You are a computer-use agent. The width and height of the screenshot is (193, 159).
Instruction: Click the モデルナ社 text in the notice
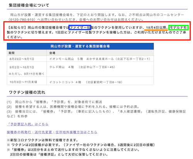coord(178,27)
